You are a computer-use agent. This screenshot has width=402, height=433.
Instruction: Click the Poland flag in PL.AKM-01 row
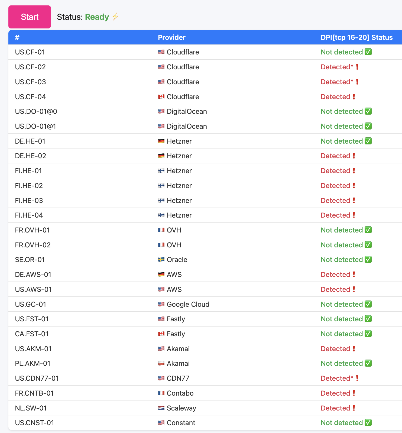pos(161,363)
